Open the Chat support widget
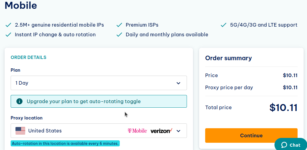The image size is (307, 150). [x=291, y=145]
